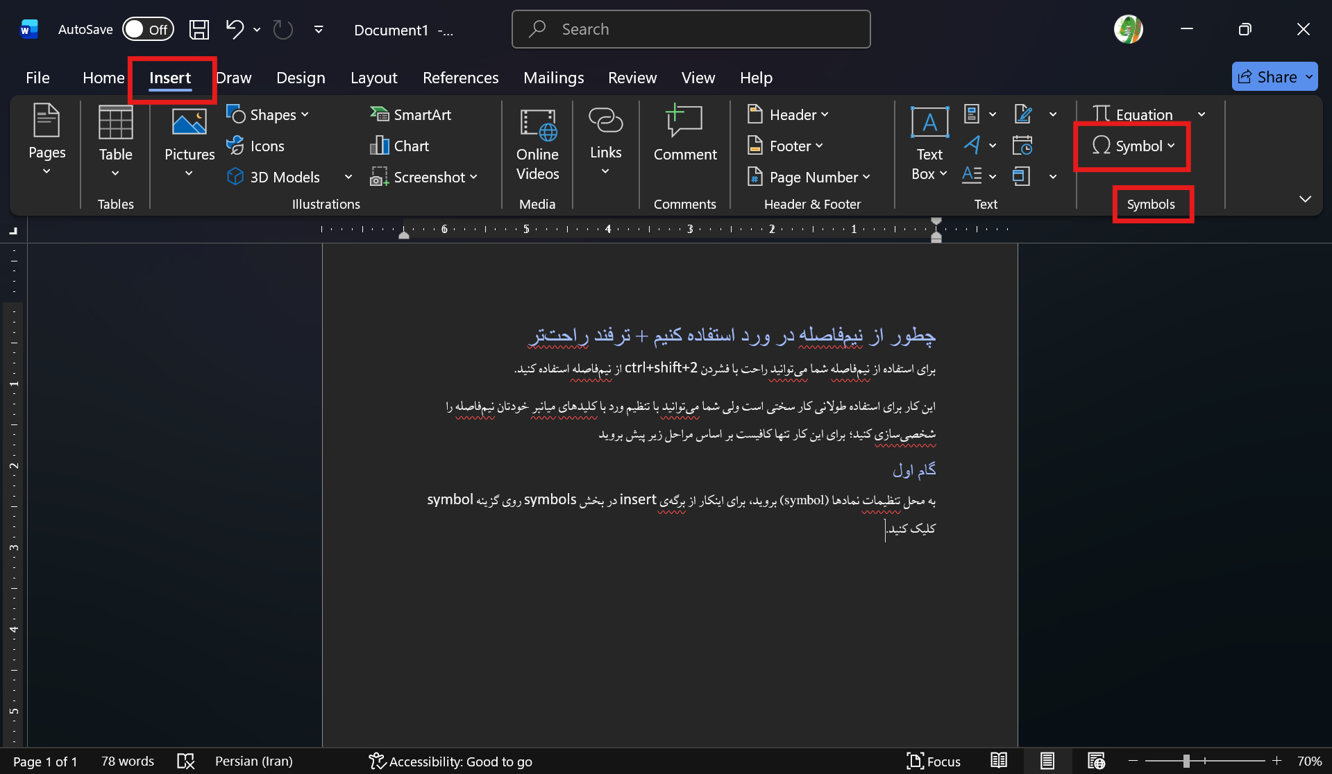
Task: Insert a Chart
Action: click(400, 146)
